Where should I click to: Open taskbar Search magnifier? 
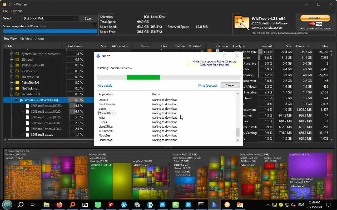click(20, 205)
